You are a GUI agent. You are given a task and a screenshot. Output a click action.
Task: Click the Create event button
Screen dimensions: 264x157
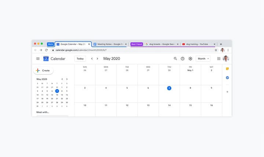(43, 70)
